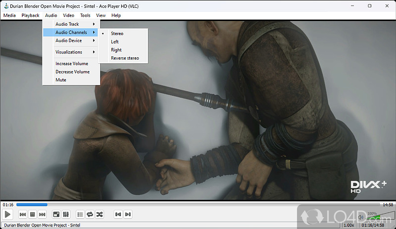Choose Reverse stereo channel mode
The height and width of the screenshot is (229, 396).
pyautogui.click(x=125, y=58)
